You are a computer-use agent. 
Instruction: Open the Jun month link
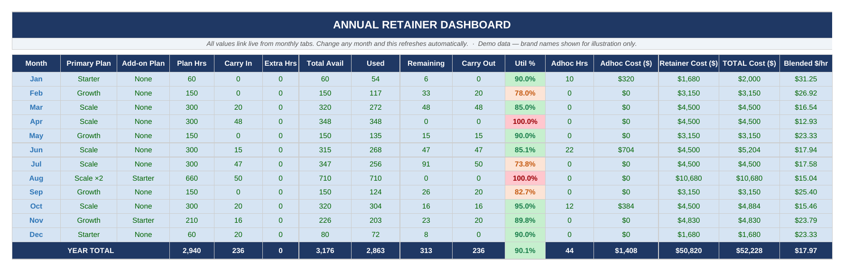[x=36, y=150]
